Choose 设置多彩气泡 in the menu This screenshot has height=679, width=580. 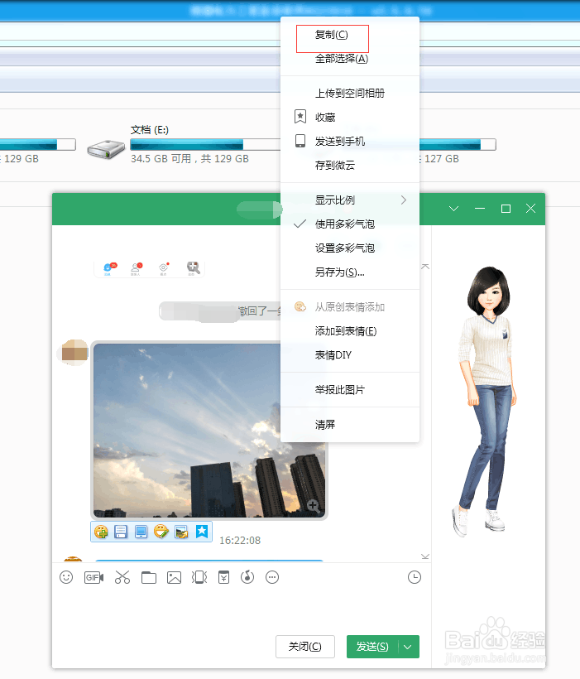[350, 248]
